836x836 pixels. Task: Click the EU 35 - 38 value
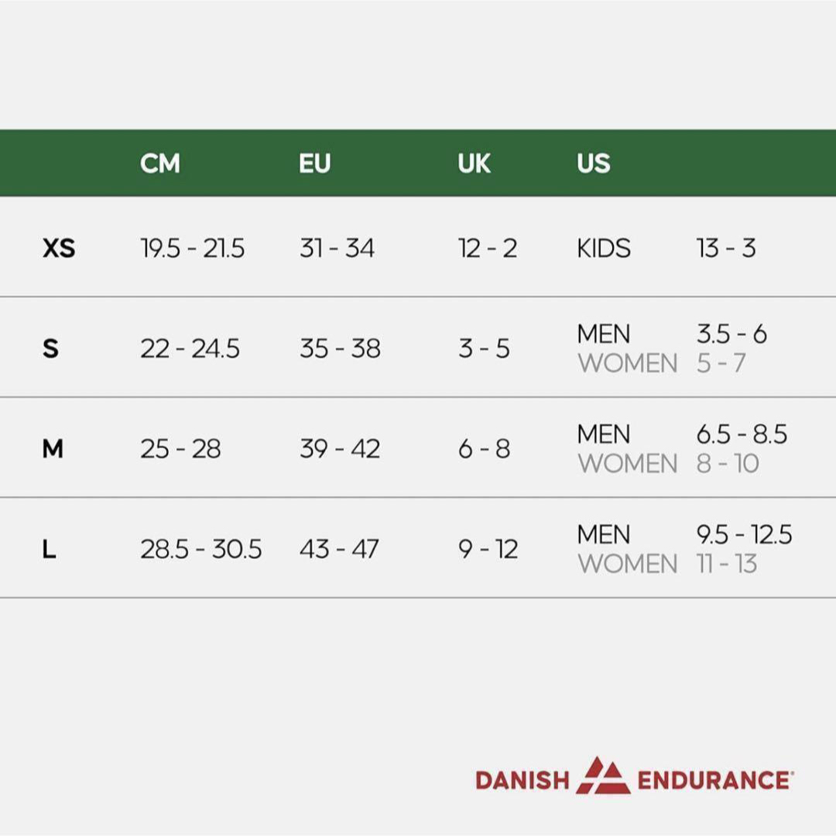tap(340, 348)
